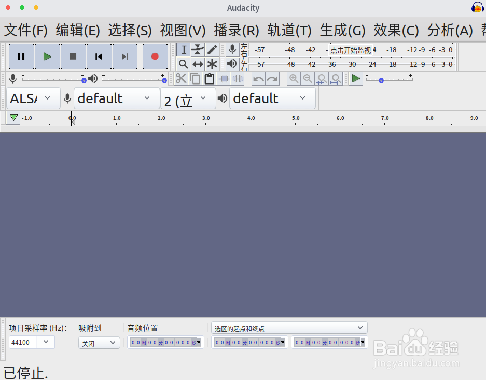Image resolution: width=486 pixels, height=380 pixels.
Task: Open the 选择(S) menu
Action: (x=130, y=31)
